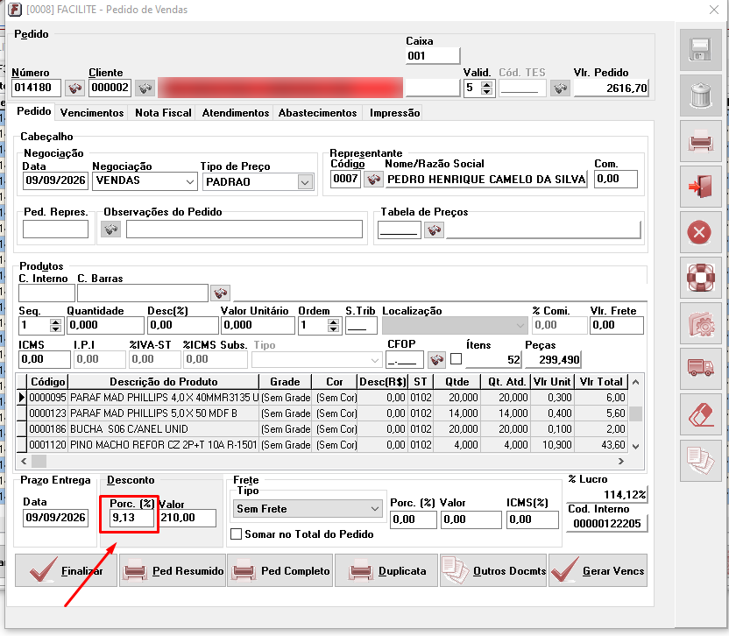
Task: Click the red X cancel icon
Action: (701, 232)
